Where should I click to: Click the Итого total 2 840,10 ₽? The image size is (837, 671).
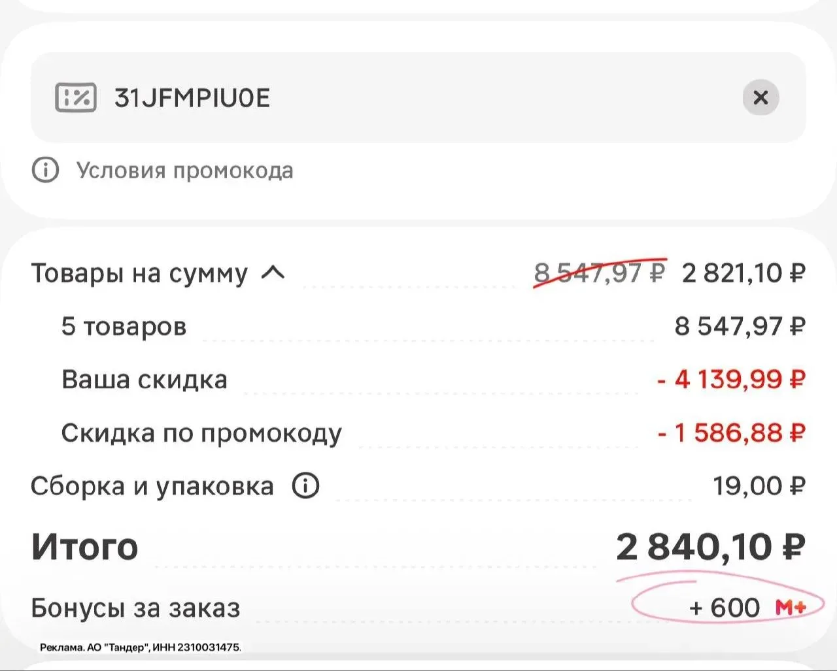pyautogui.click(x=711, y=547)
